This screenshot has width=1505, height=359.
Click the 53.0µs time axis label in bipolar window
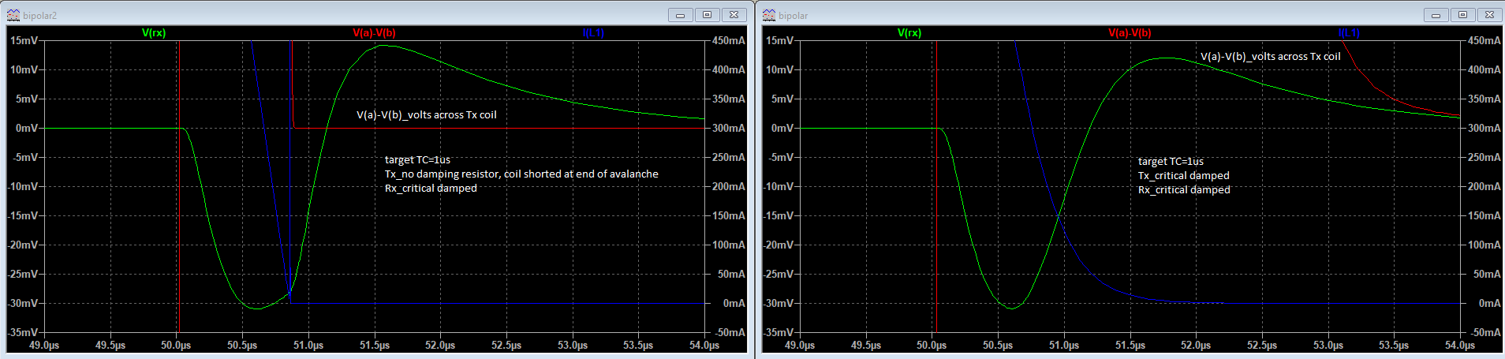point(1328,346)
